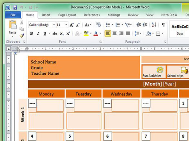Cut the selection with the scissors icon

(x=22, y=22)
